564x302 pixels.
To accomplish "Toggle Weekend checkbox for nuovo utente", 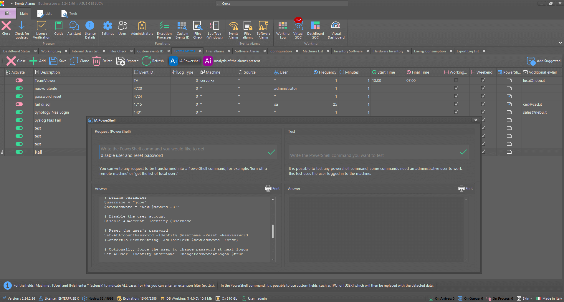I will (x=483, y=88).
